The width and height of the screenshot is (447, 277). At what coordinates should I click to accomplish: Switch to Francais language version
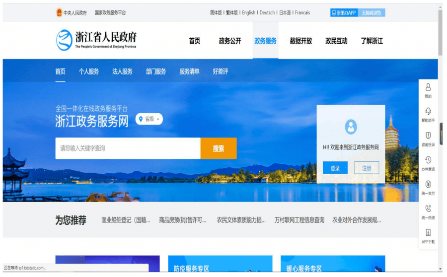pos(302,12)
